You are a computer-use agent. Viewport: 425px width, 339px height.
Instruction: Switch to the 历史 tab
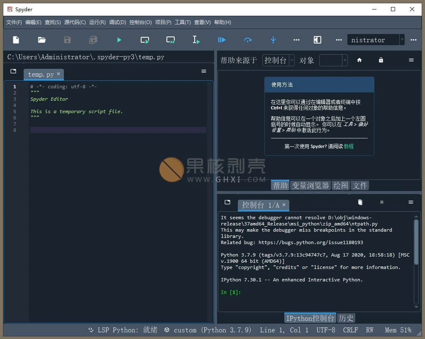pyautogui.click(x=346, y=318)
